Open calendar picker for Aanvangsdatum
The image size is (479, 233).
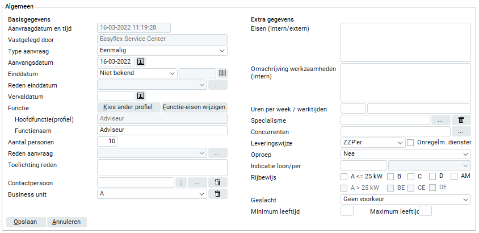[142, 61]
